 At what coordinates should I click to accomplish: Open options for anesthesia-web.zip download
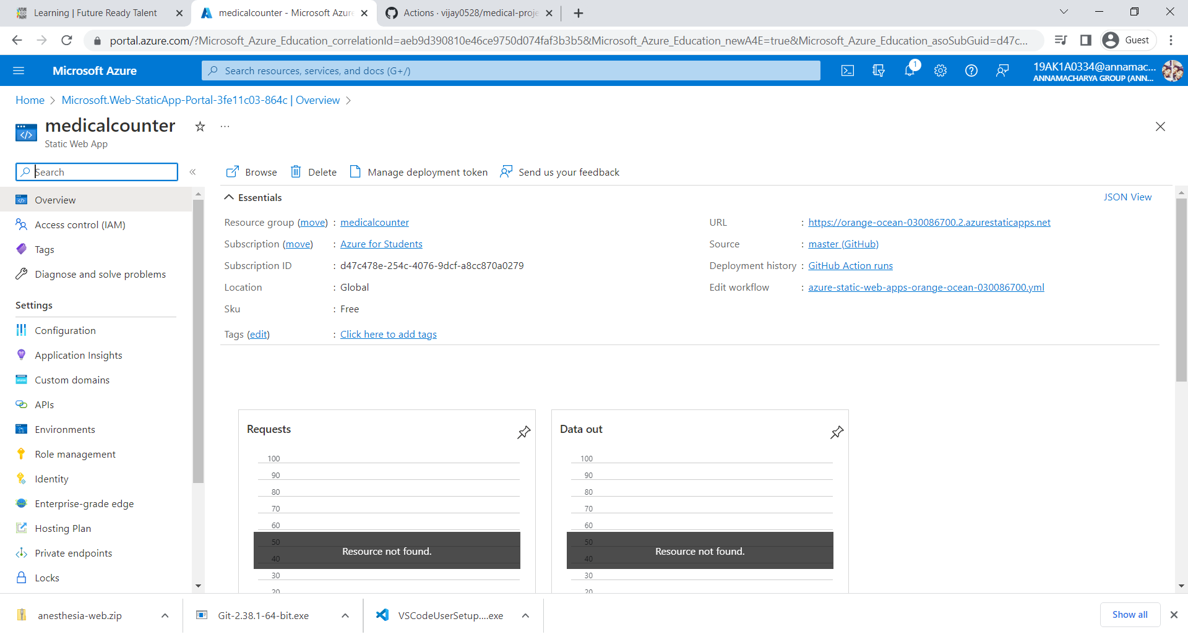(165, 615)
